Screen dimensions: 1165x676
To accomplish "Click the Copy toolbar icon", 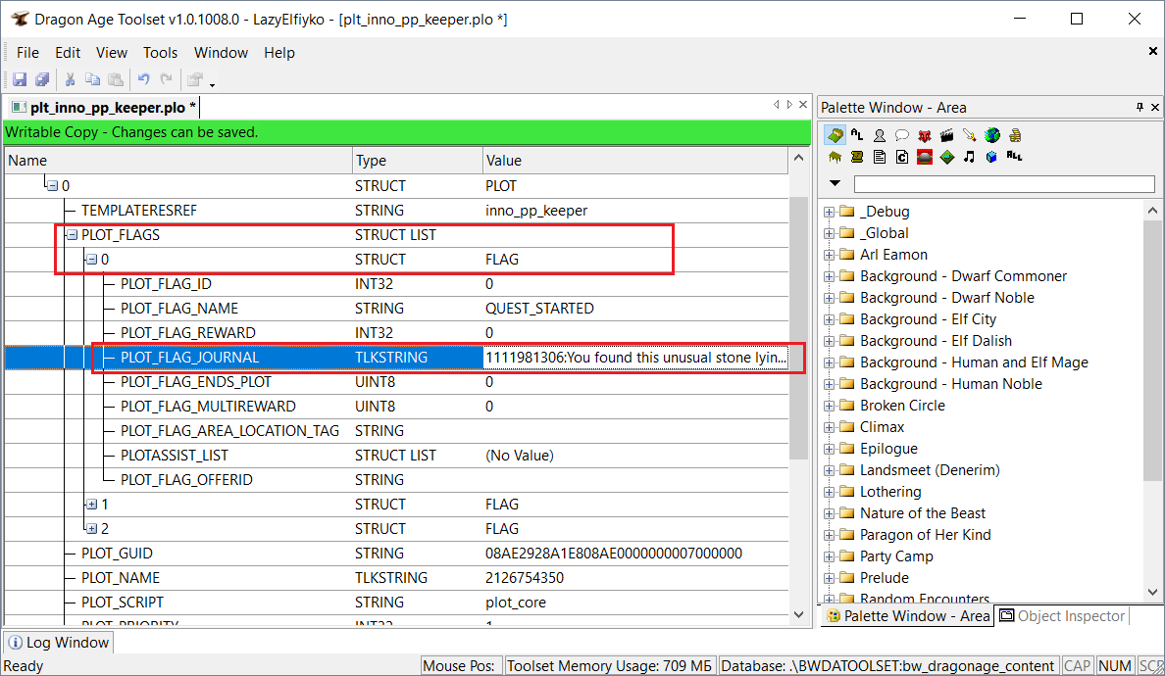I will pos(93,79).
